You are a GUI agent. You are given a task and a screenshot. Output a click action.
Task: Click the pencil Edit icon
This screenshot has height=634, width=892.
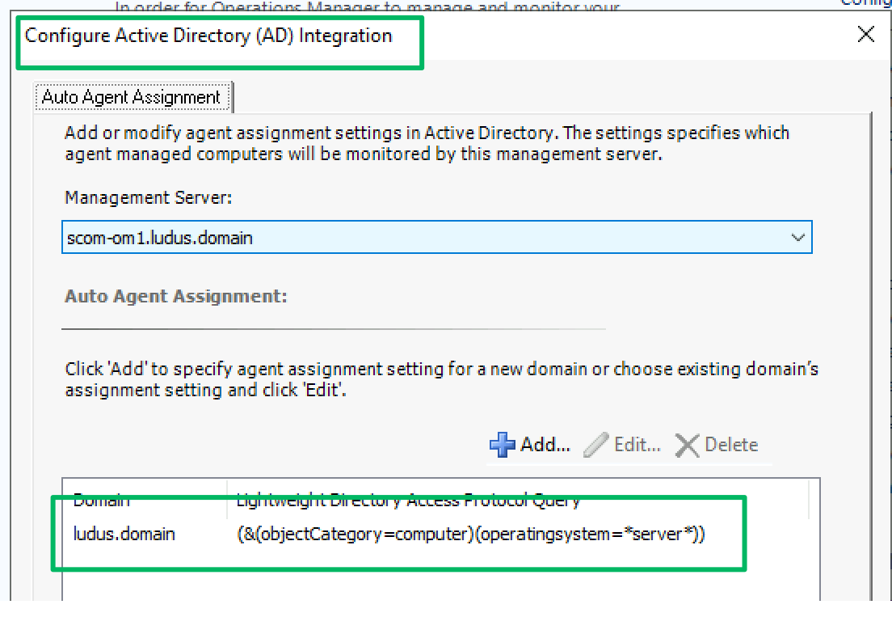coord(595,445)
